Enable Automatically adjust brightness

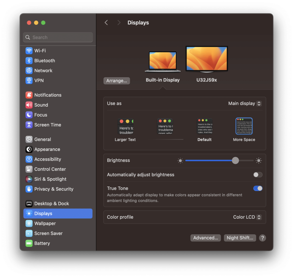257,174
